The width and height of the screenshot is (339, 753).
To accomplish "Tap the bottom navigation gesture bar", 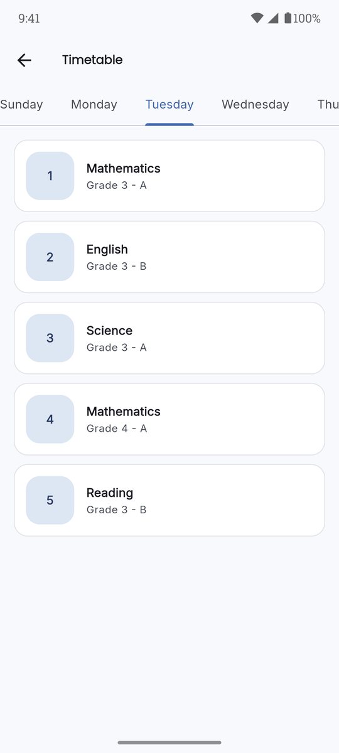I will [169, 742].
